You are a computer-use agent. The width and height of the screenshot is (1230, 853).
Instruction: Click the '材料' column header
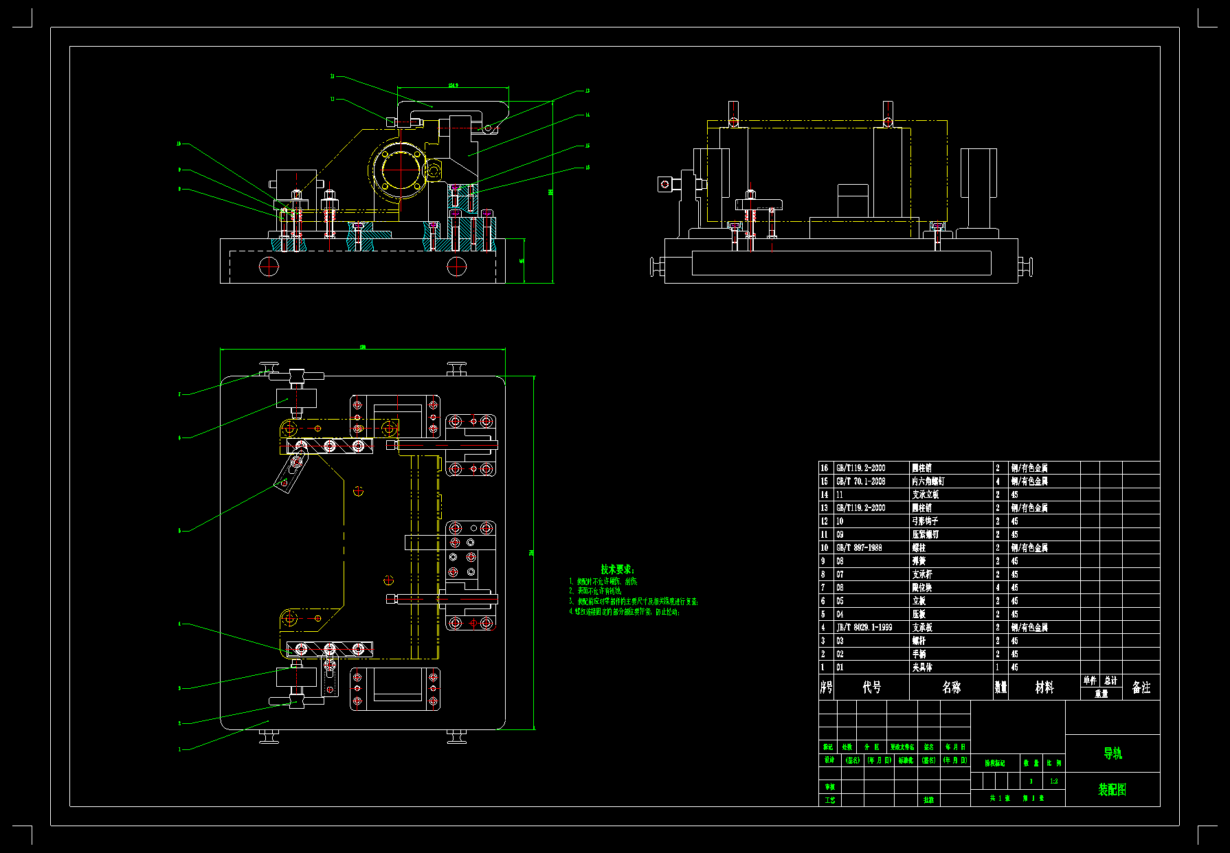(x=1044, y=687)
